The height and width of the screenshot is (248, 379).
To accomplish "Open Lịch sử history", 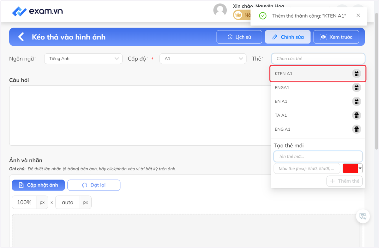I will [239, 37].
